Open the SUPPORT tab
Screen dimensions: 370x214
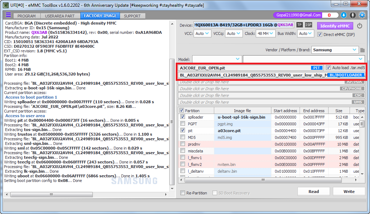click(132, 16)
